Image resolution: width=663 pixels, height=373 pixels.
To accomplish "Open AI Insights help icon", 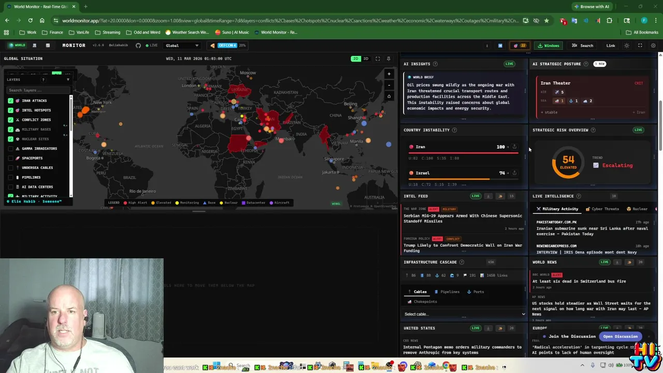I will tap(435, 64).
